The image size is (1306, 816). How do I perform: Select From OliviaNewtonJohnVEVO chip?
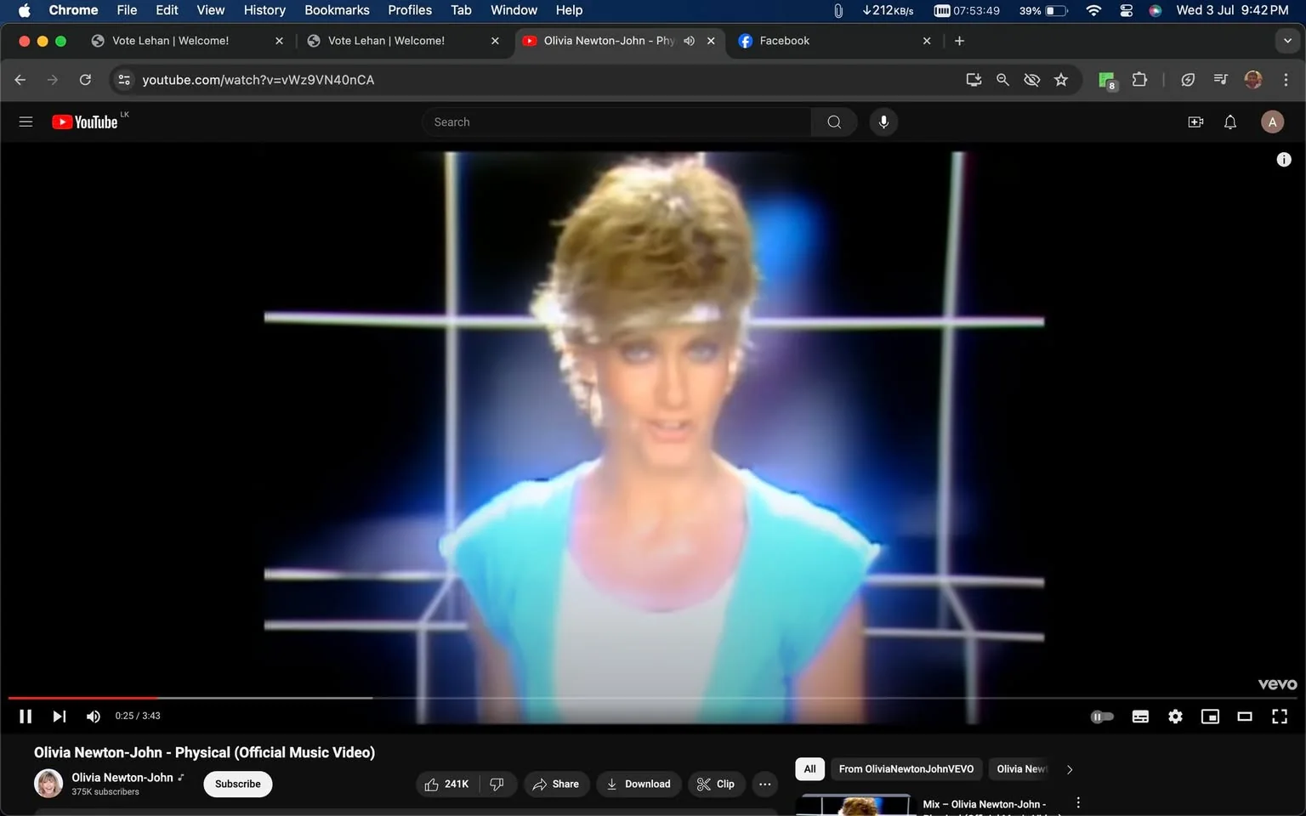coord(906,768)
